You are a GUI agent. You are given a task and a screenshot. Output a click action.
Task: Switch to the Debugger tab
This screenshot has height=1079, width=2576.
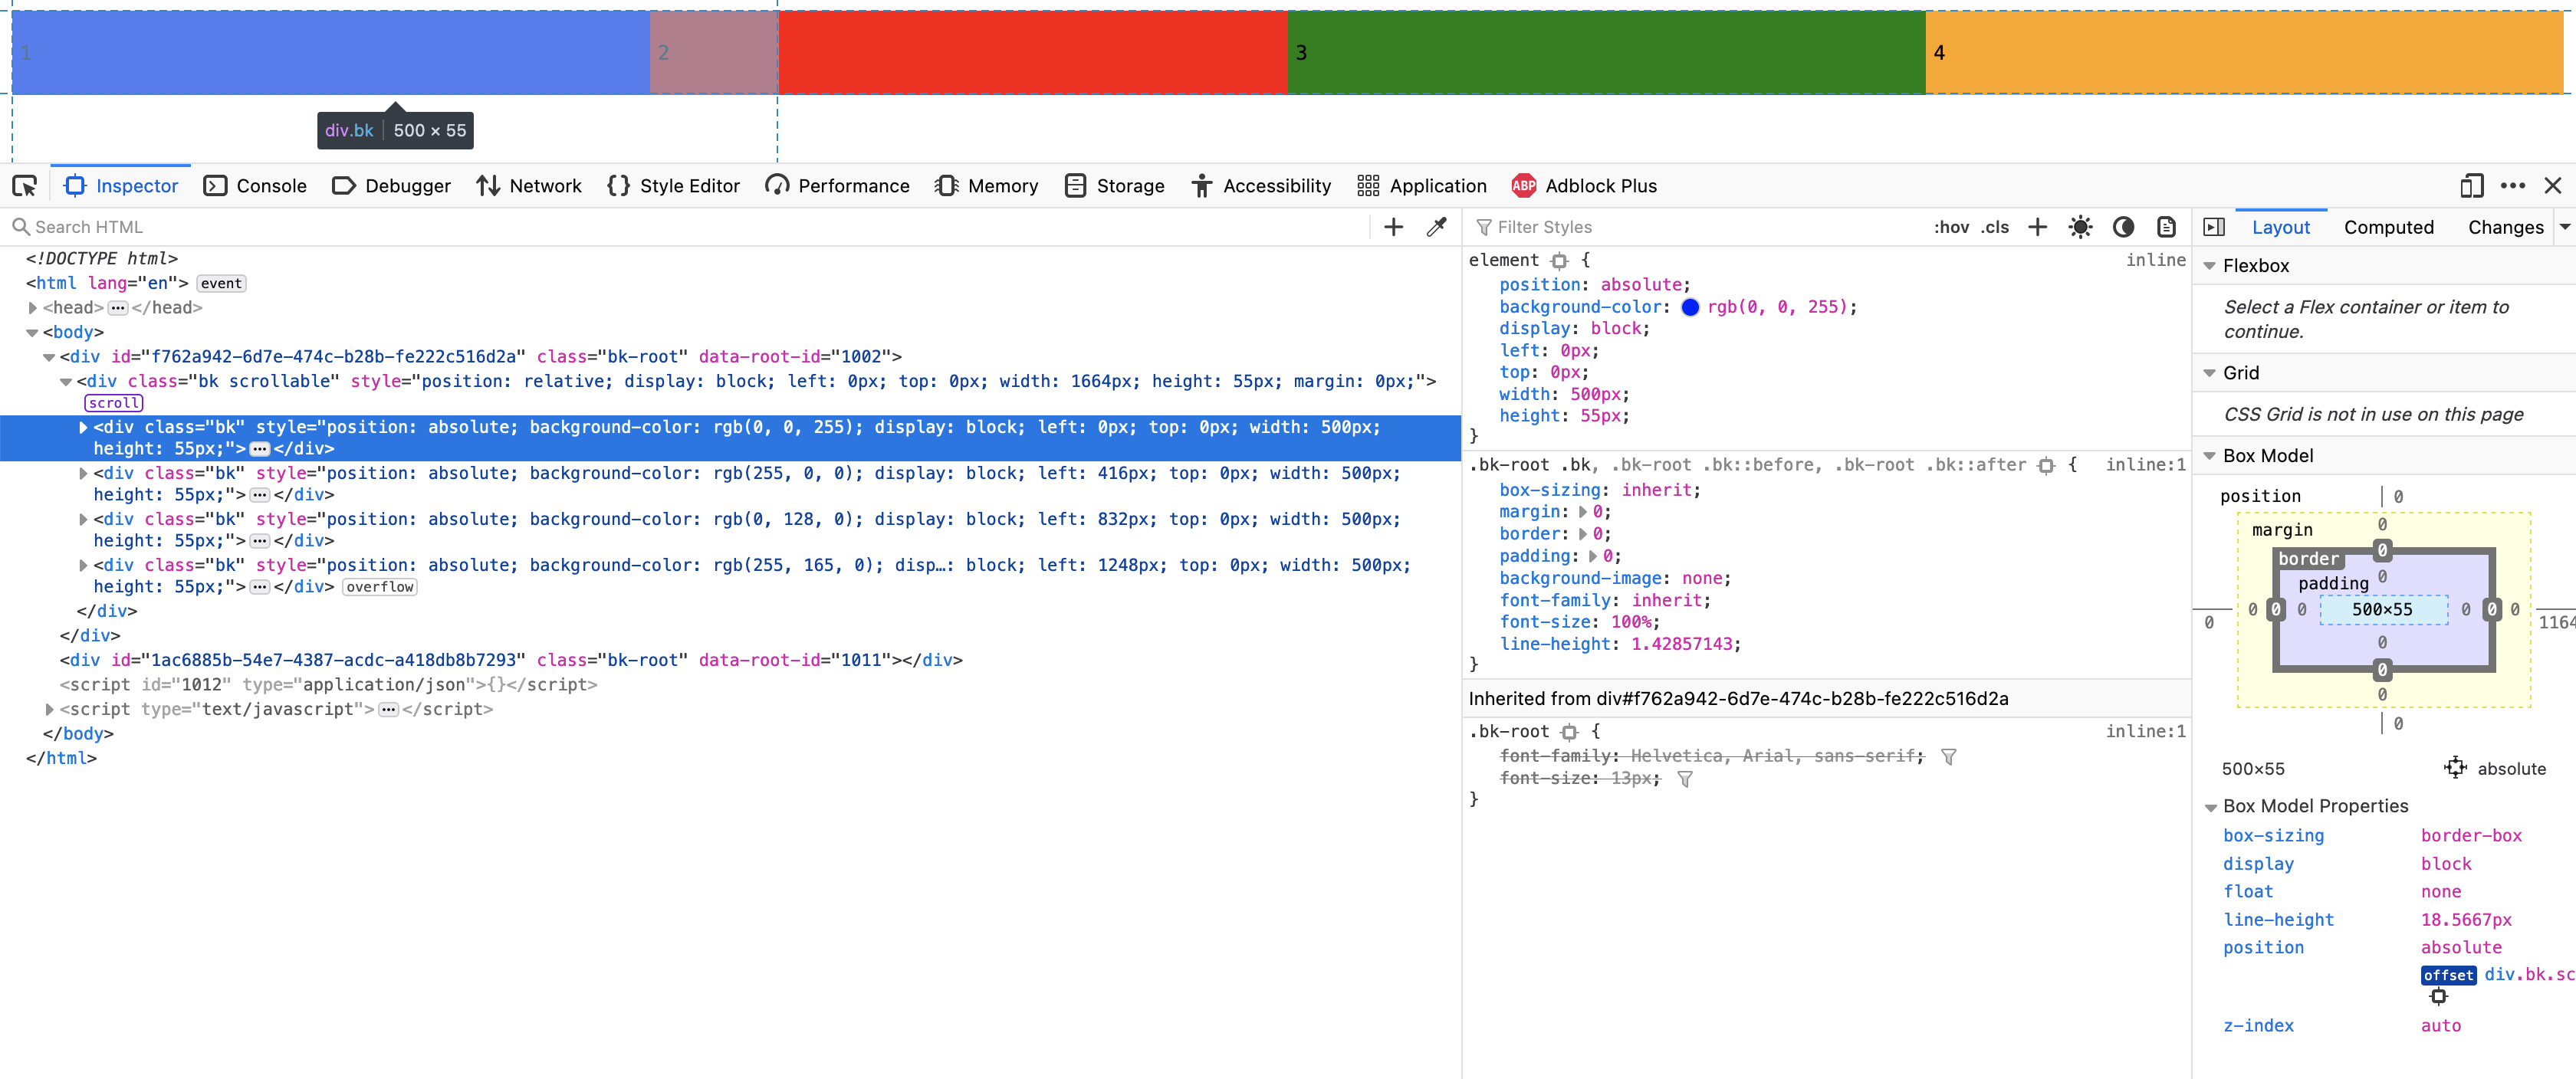click(x=391, y=186)
